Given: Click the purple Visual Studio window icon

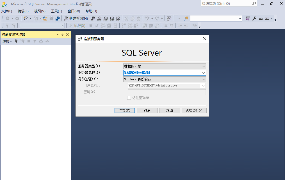Looking at the screenshot, I should [x=248, y=18].
